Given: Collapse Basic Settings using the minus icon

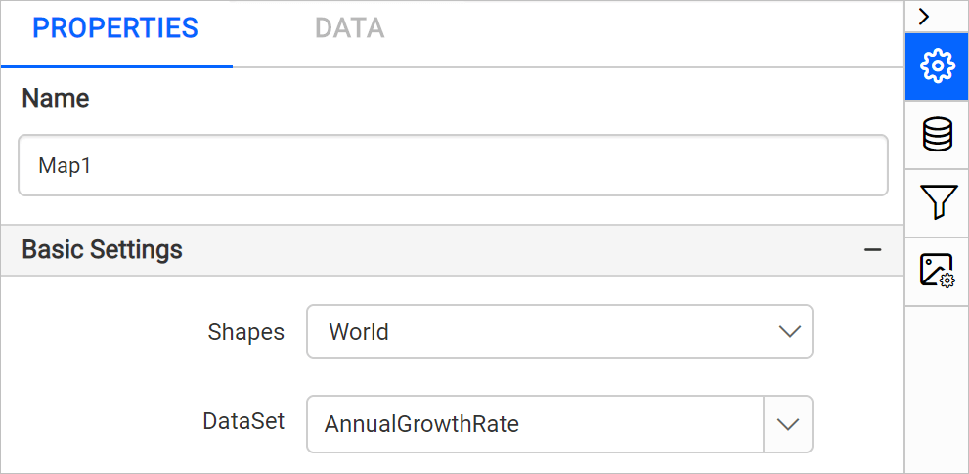Looking at the screenshot, I should click(873, 250).
